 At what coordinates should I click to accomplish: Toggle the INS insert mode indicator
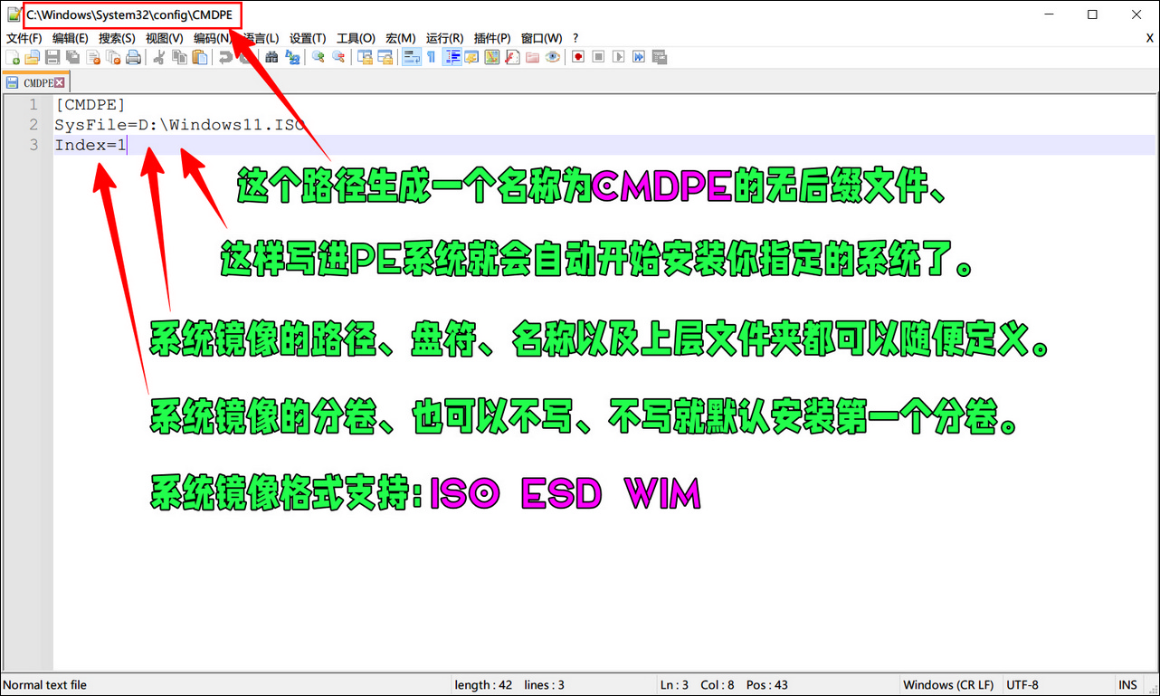point(1127,685)
